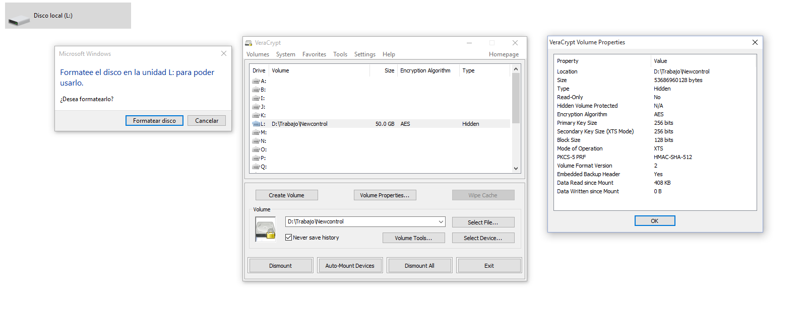Click the Size column header
Viewport: 806px width, 310px height.
pyautogui.click(x=384, y=70)
